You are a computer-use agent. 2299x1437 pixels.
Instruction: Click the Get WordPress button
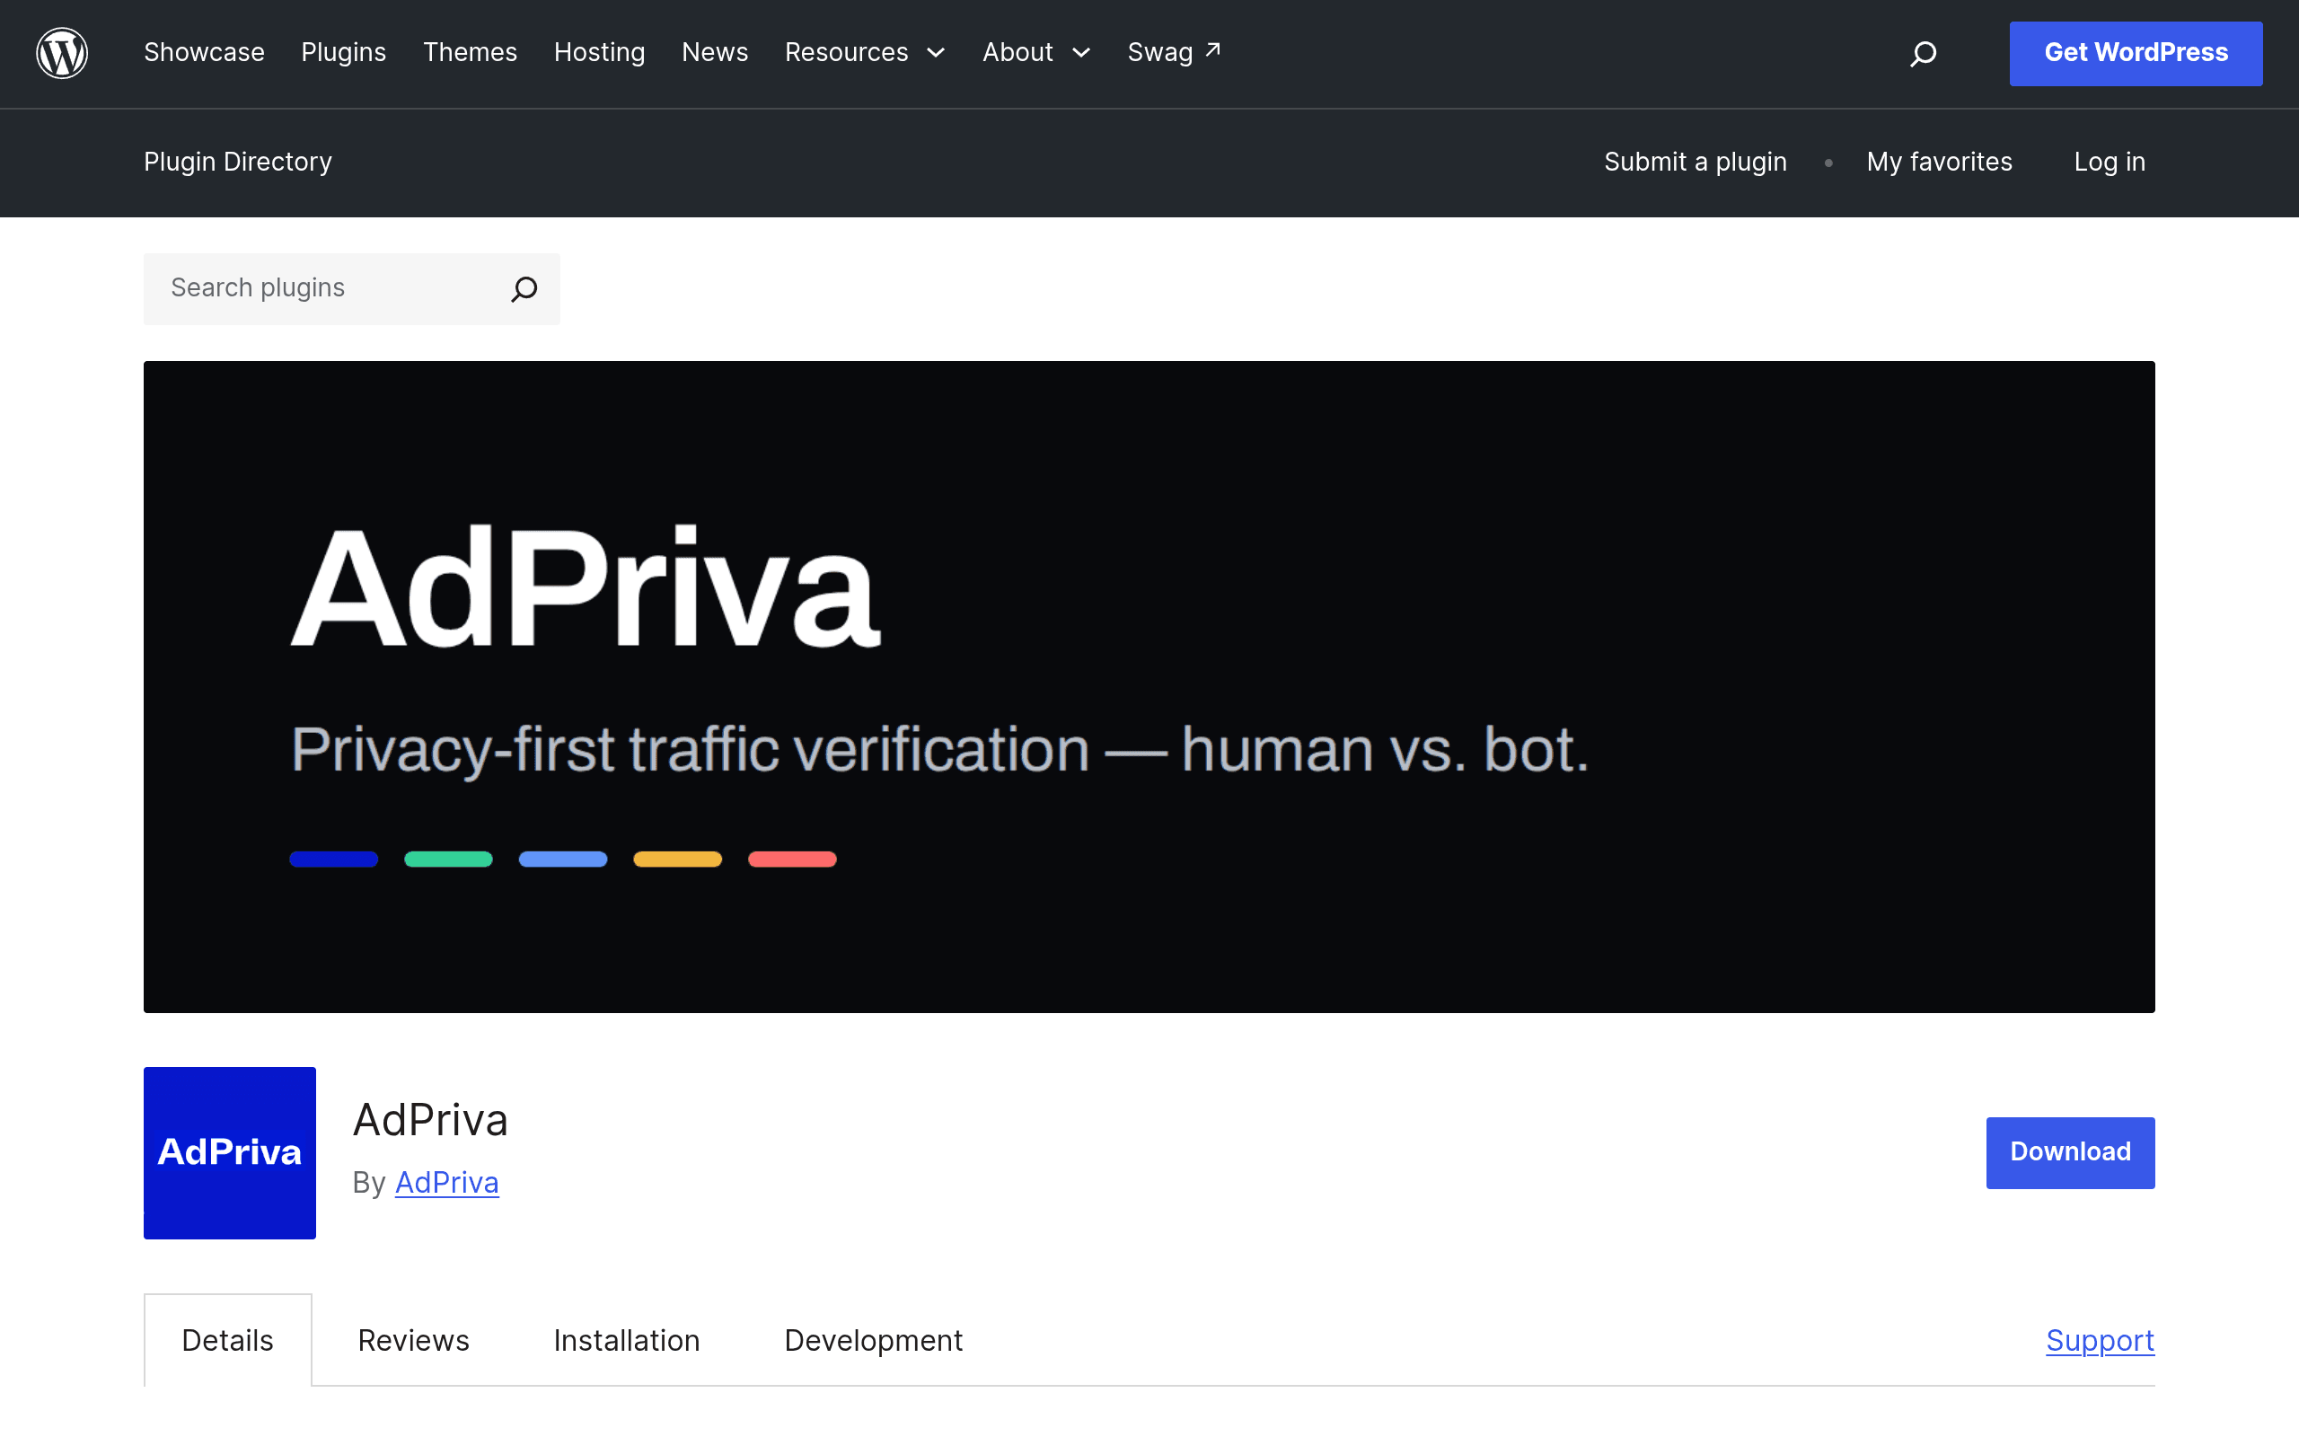2136,53
